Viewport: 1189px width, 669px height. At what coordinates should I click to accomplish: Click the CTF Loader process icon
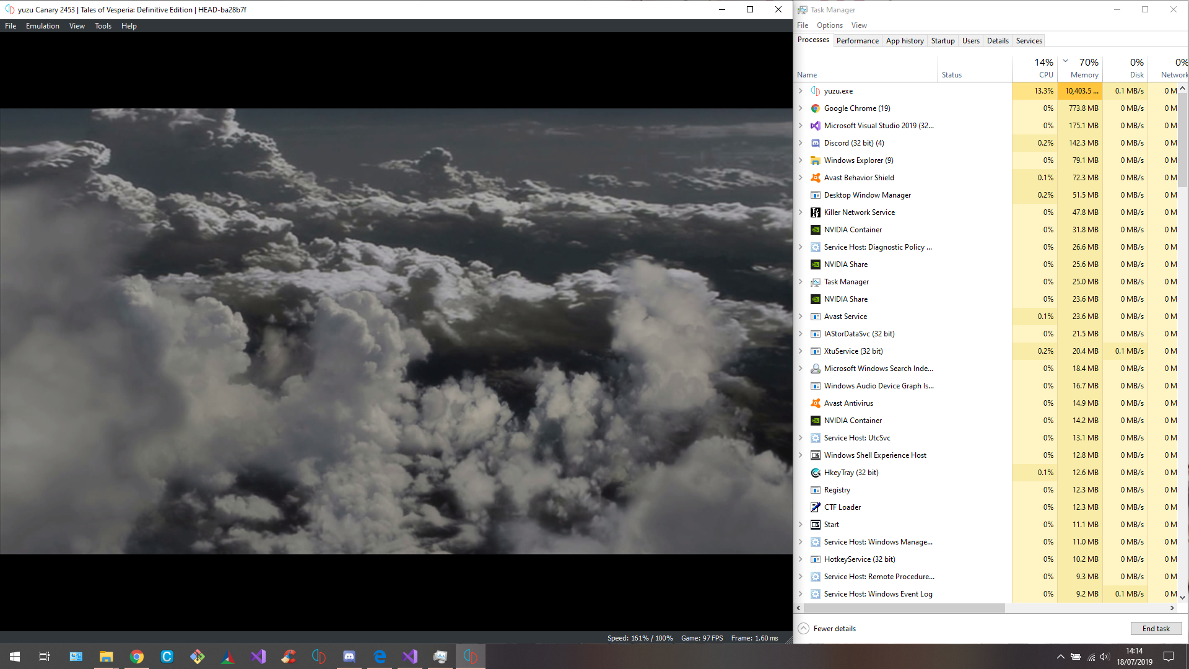(x=816, y=507)
